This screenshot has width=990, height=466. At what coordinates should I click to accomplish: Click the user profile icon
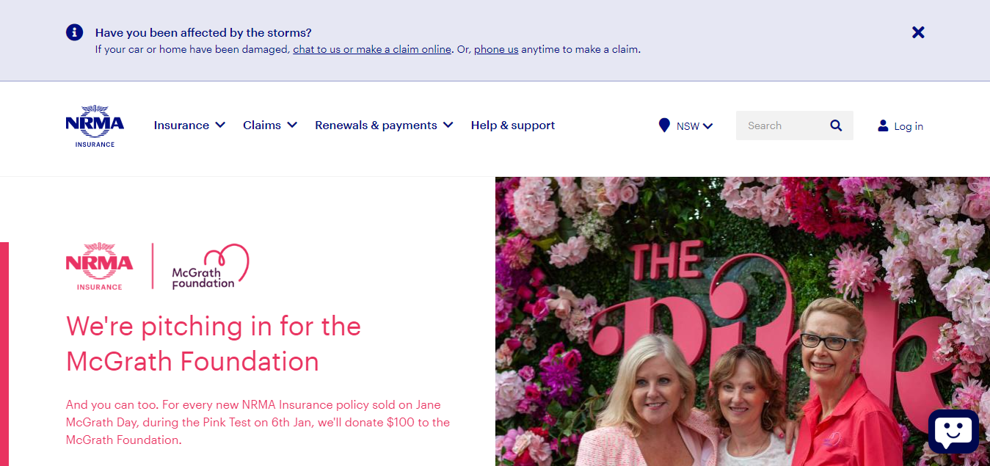coord(883,125)
